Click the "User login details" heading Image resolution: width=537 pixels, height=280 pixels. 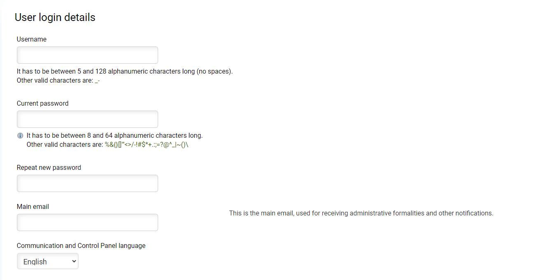click(55, 17)
